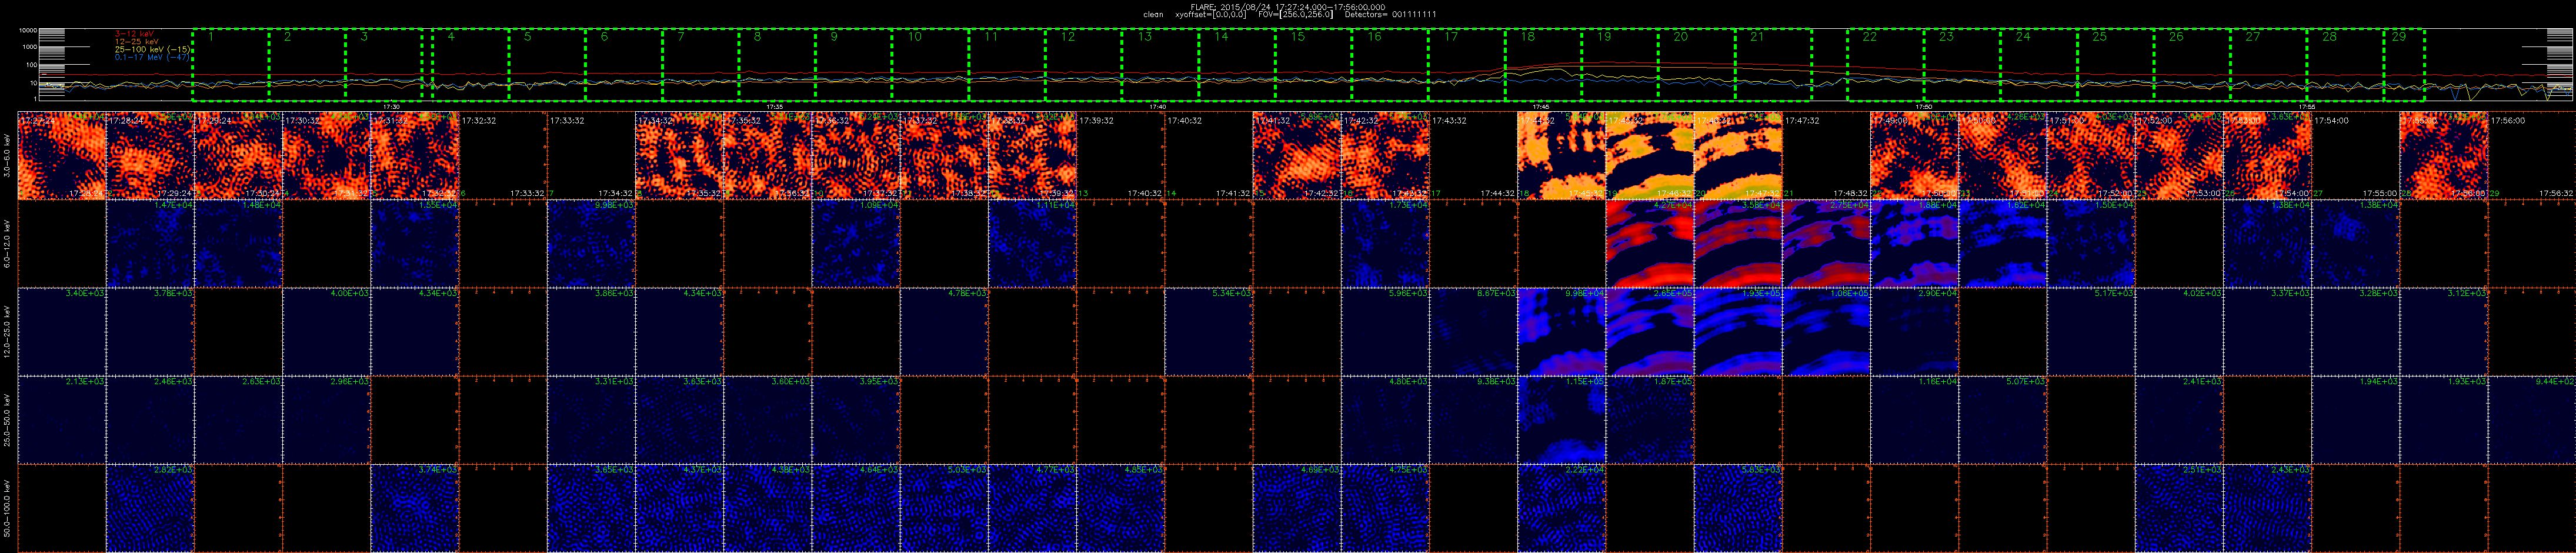Open the 6-12 keV image labeled 1.55E+04

[x=415, y=243]
